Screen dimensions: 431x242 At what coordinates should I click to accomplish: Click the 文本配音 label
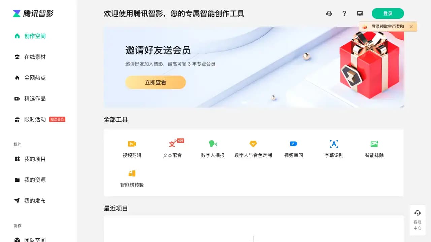172,155
